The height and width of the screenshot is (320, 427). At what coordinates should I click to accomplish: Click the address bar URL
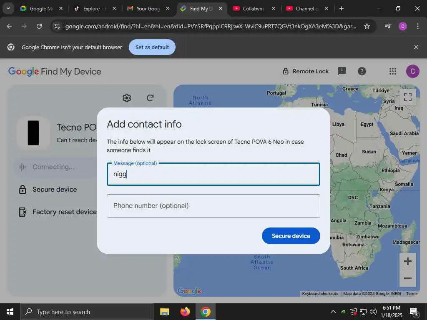[211, 26]
